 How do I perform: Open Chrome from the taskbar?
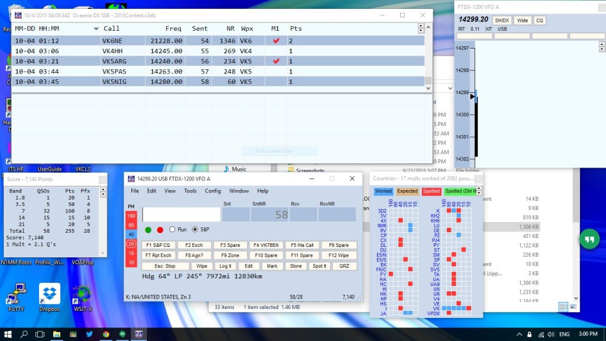106,334
